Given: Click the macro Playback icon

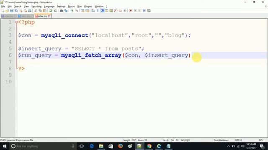Looking at the screenshot, I should [x=139, y=11].
